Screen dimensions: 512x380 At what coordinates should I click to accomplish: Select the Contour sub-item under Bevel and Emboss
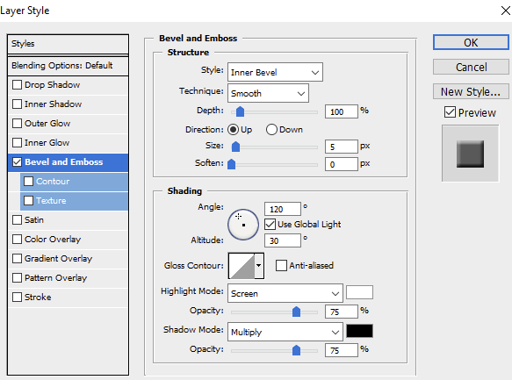[x=74, y=182]
